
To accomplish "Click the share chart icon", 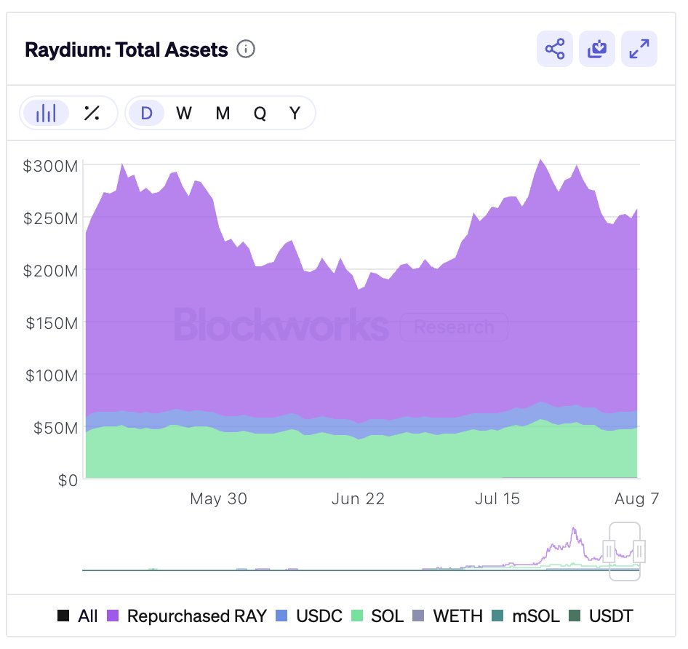I will coord(555,49).
